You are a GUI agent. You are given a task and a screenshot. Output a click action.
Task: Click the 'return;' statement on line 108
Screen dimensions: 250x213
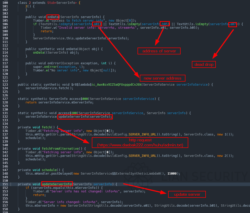pos(47,31)
